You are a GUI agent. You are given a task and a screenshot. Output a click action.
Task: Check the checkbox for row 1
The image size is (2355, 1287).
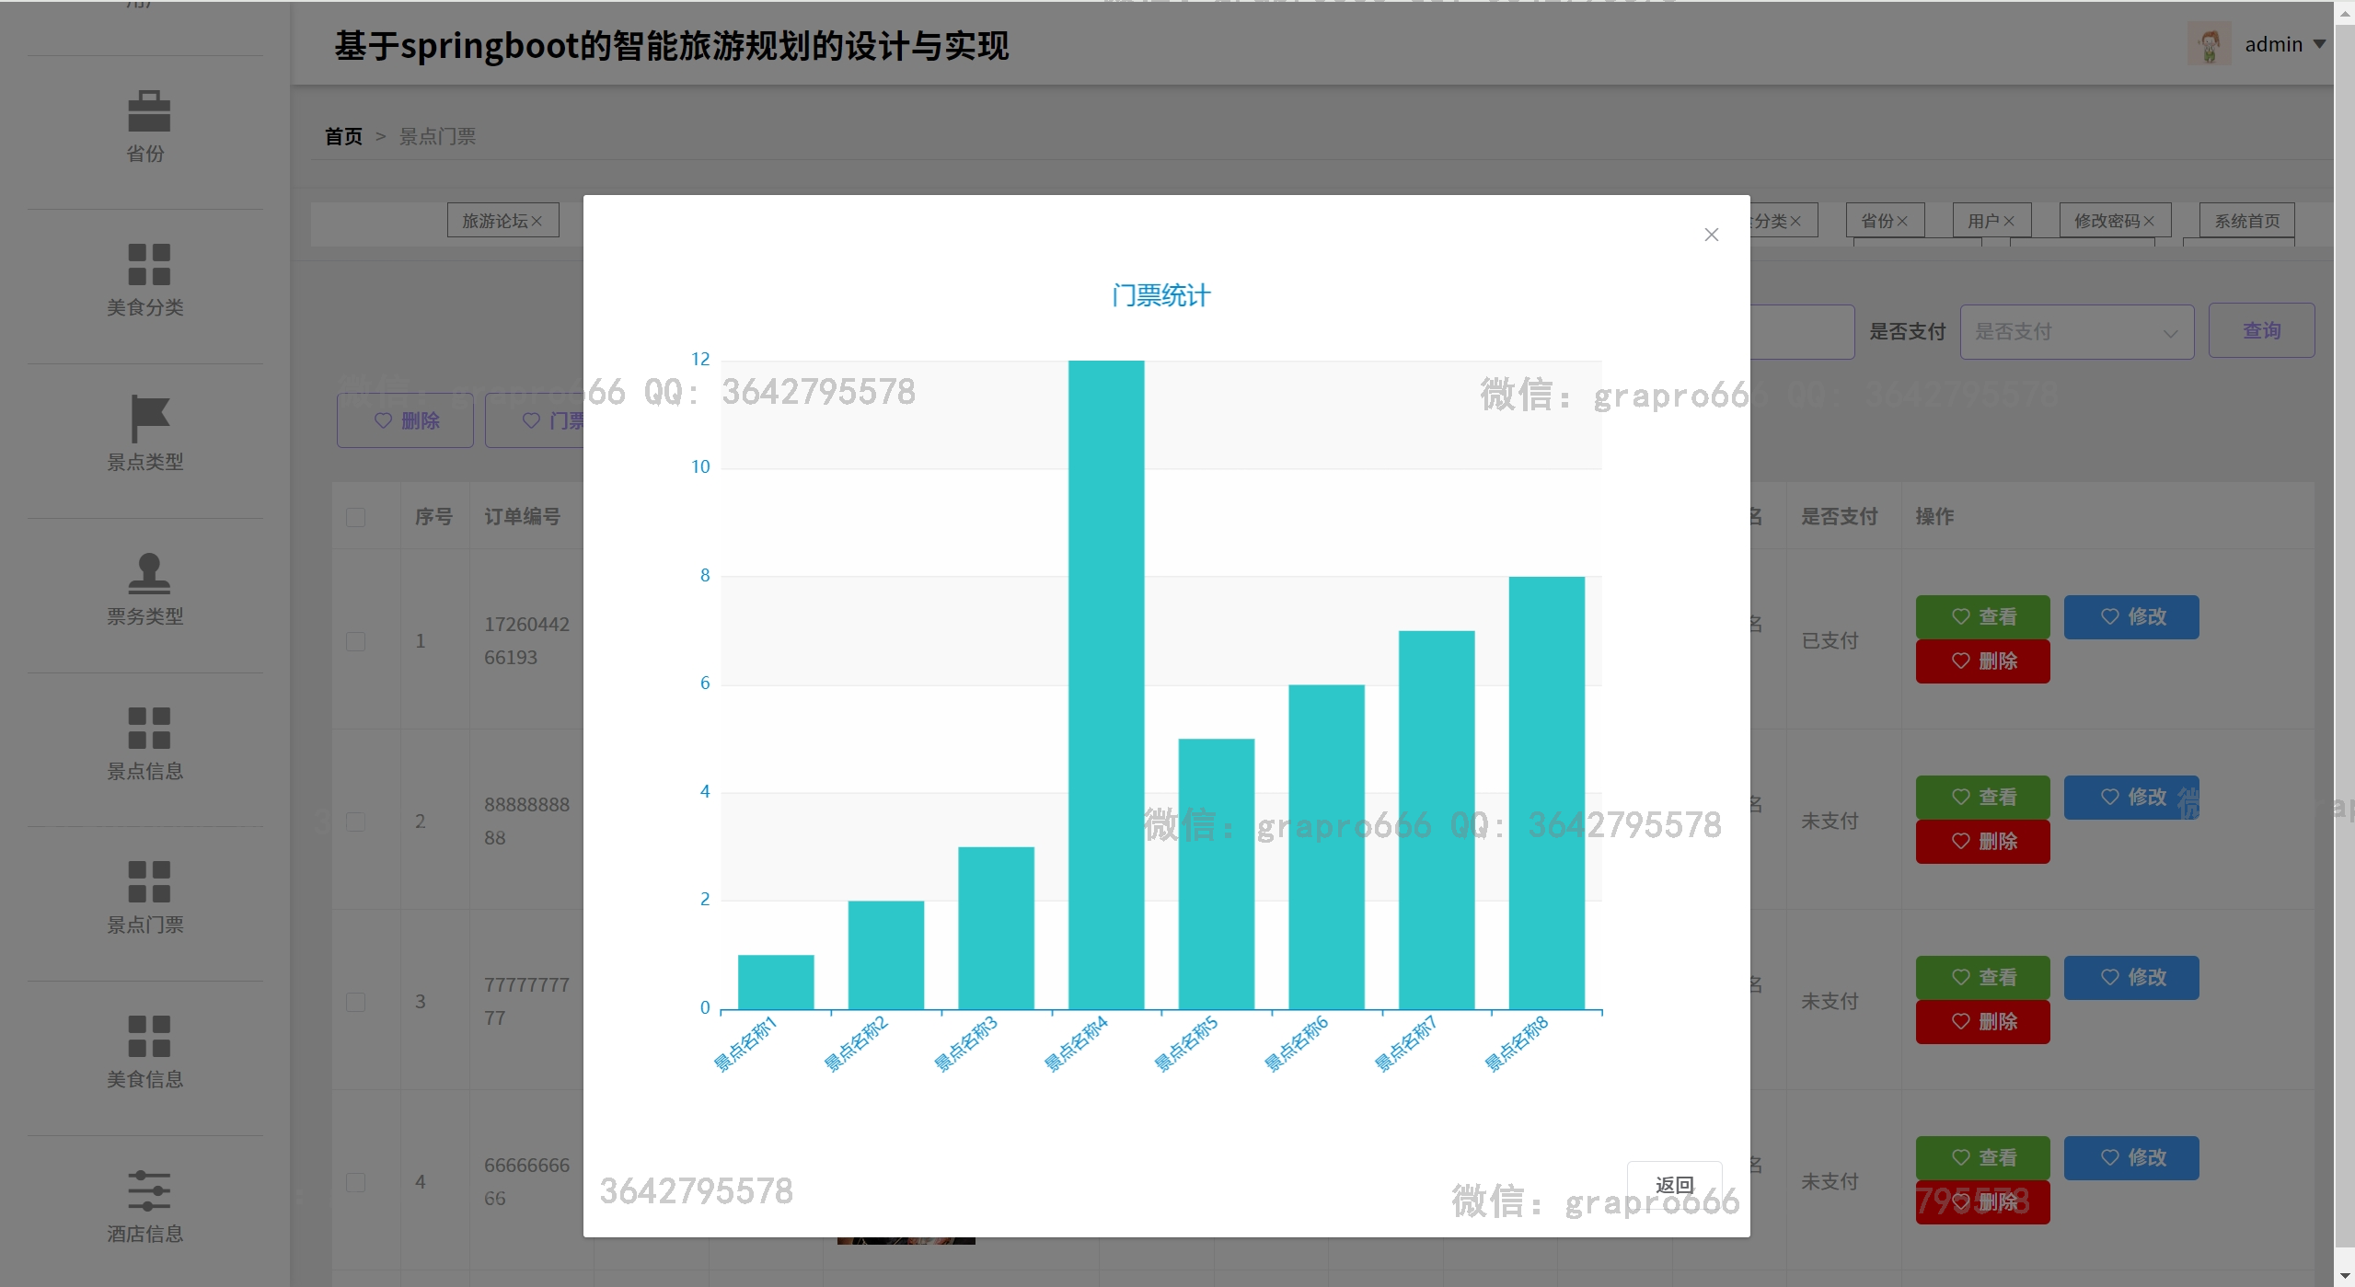click(x=356, y=641)
